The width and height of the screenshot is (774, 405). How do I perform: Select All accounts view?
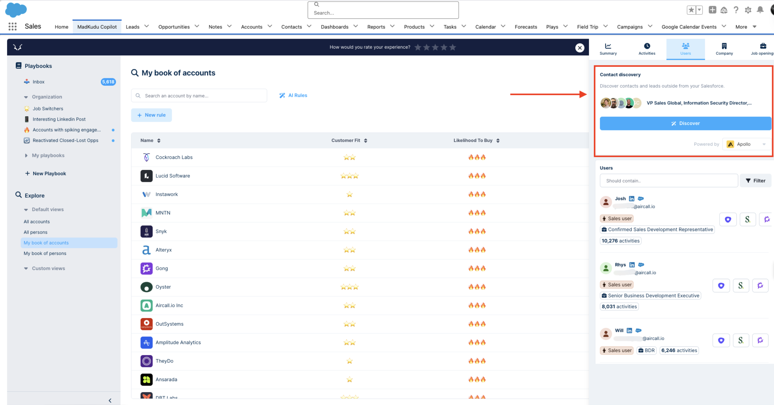[37, 221]
